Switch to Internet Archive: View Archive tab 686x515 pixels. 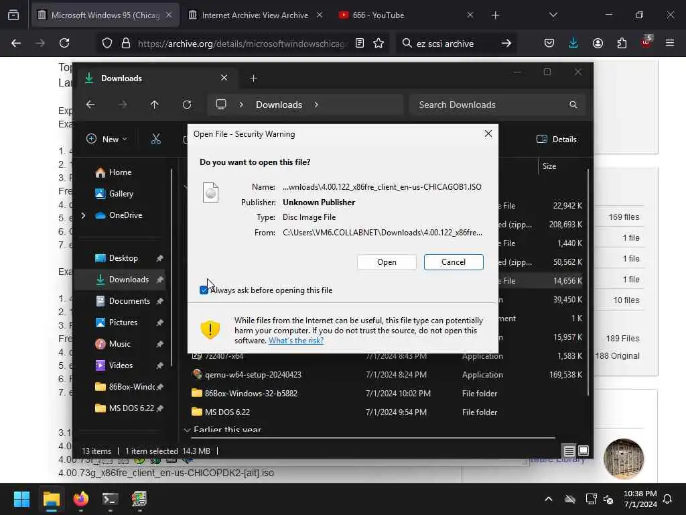(x=255, y=15)
